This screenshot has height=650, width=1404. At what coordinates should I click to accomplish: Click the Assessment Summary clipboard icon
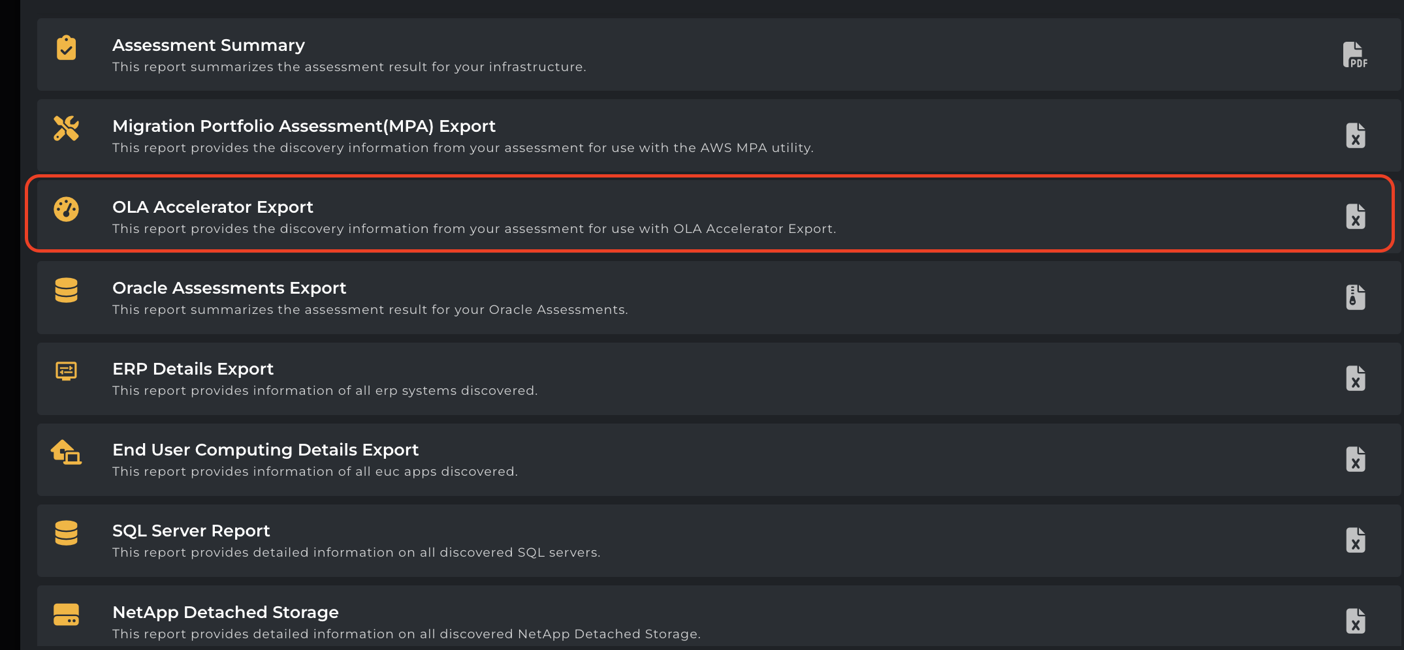click(x=66, y=48)
